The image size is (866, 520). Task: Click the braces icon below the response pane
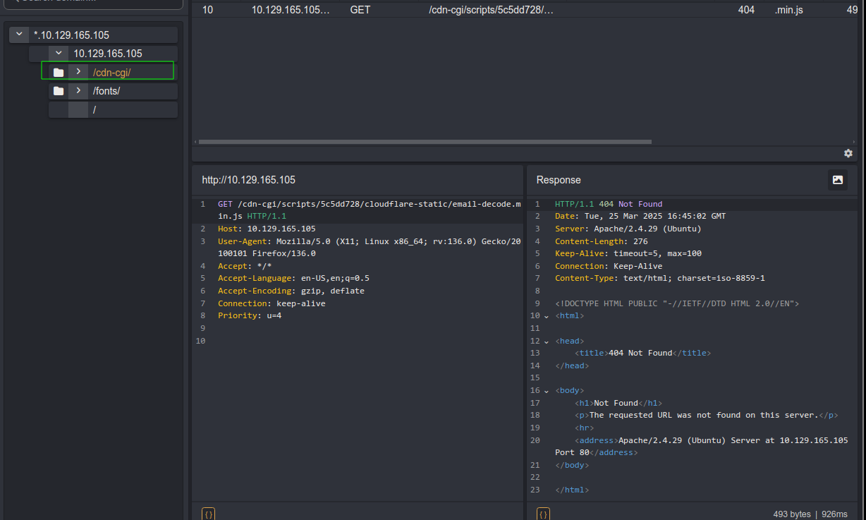tap(543, 514)
